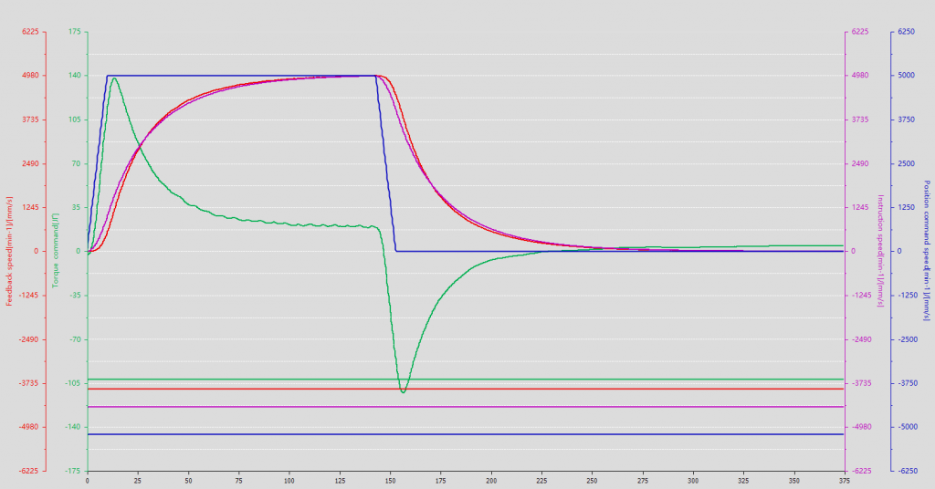Click the 100 tick label on the horizontal axis
Screen dimensions: 935x489
[289, 480]
